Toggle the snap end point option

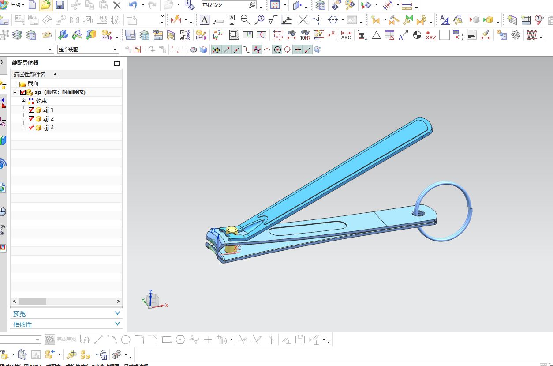coord(226,50)
